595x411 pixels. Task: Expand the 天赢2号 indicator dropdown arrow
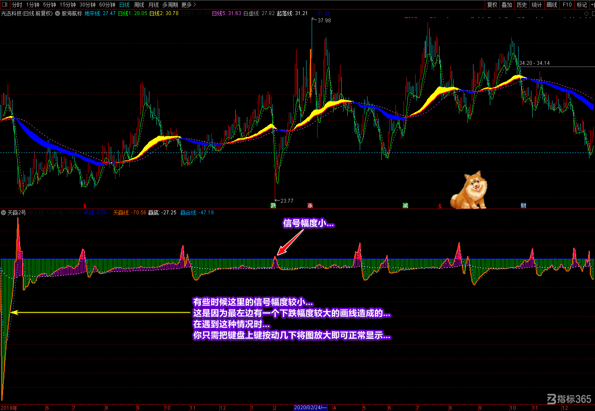[3, 213]
